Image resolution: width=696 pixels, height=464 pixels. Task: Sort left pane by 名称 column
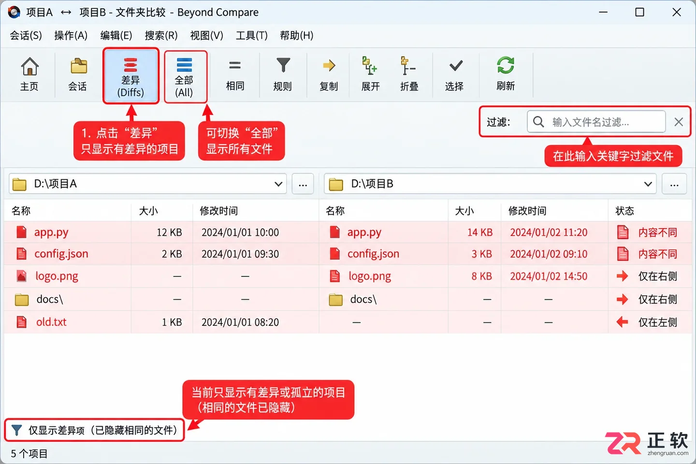pyautogui.click(x=21, y=211)
